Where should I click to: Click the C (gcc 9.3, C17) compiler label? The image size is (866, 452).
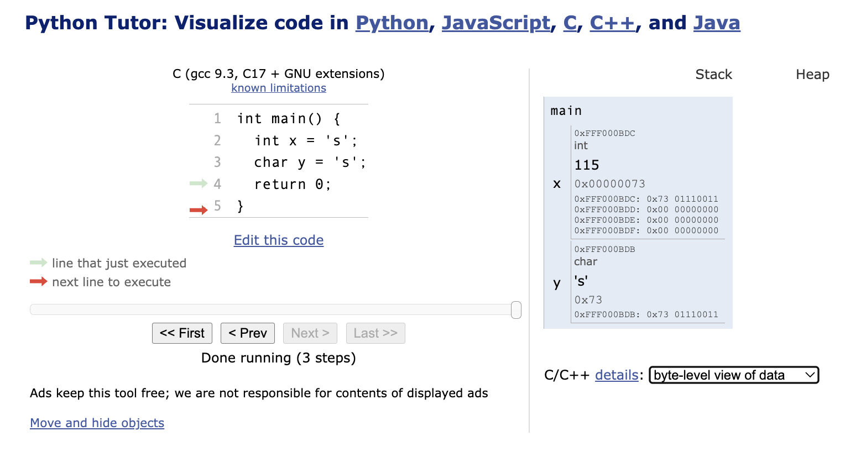(x=279, y=74)
